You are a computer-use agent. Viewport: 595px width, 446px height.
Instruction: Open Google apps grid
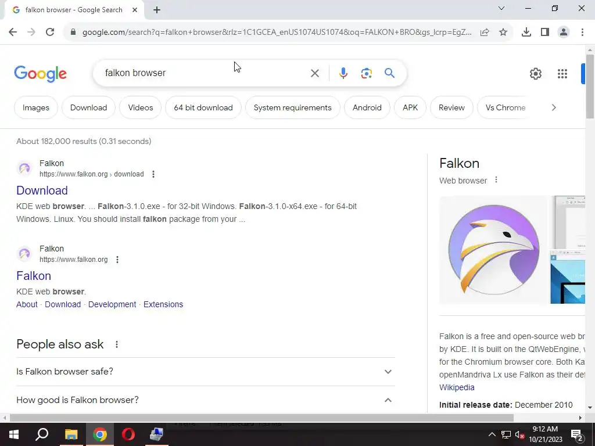click(x=562, y=74)
